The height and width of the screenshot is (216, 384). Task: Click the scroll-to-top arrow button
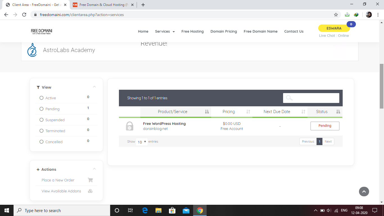pyautogui.click(x=364, y=192)
